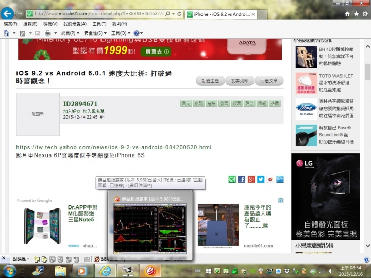Viewport: 371px width, 278px height.
Task: Open the Windows Start orb
Action: 9,271
